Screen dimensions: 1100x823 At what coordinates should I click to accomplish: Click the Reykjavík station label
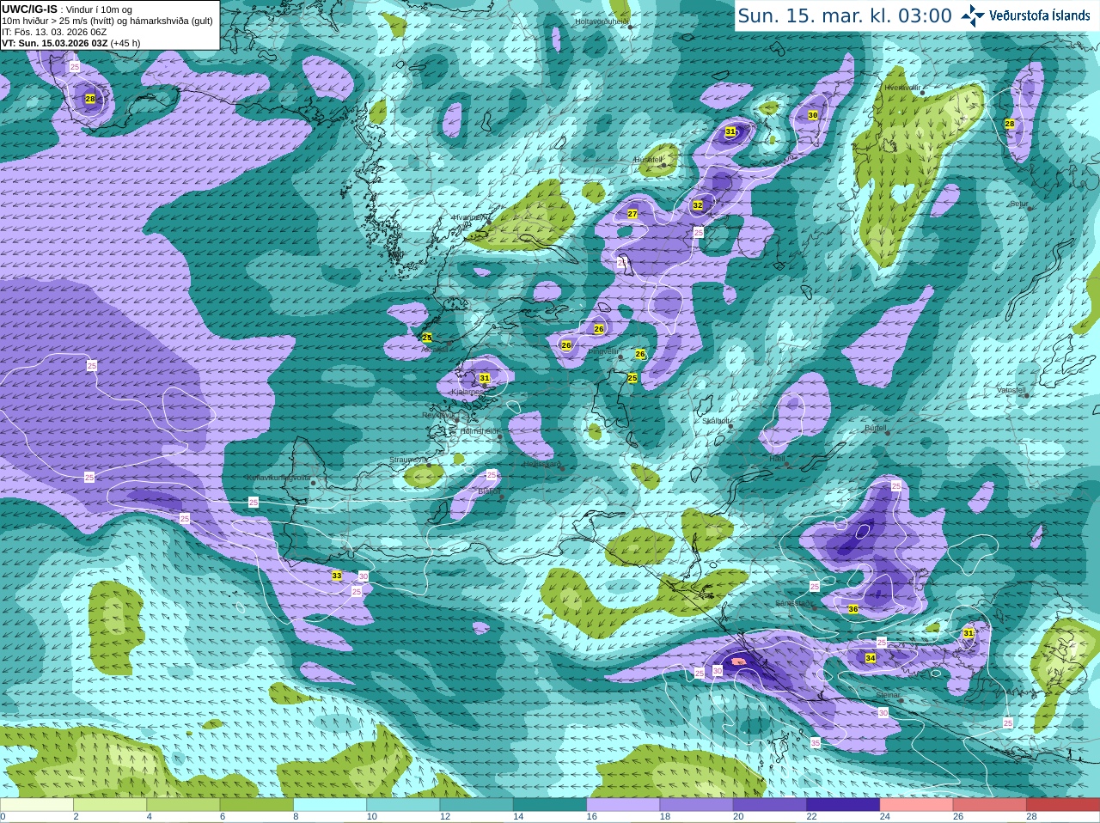coord(437,415)
